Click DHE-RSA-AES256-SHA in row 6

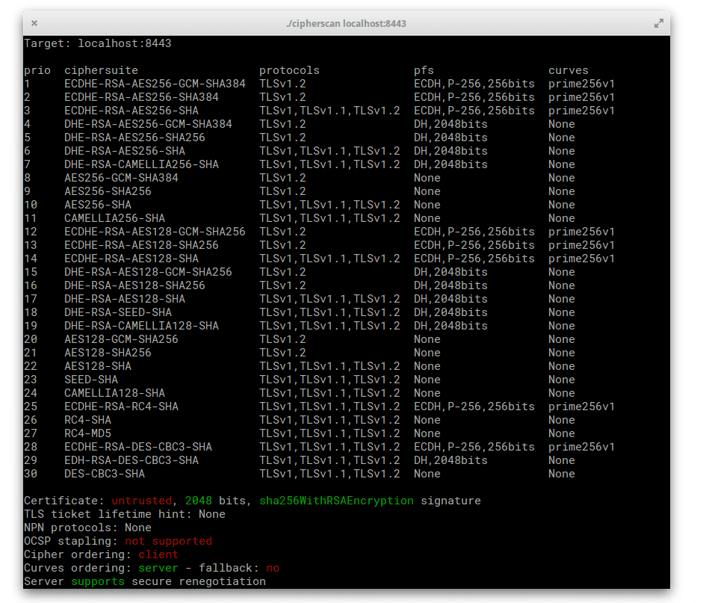pos(125,151)
